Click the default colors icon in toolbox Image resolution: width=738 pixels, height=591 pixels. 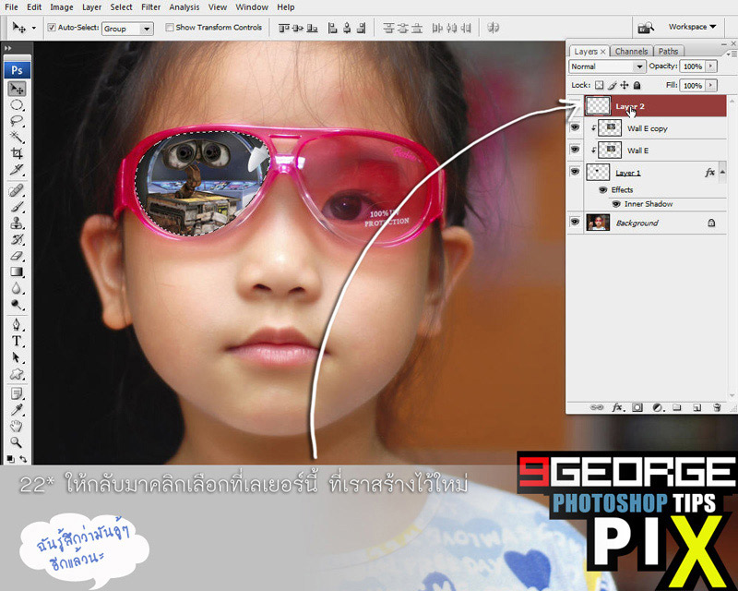[x=11, y=458]
